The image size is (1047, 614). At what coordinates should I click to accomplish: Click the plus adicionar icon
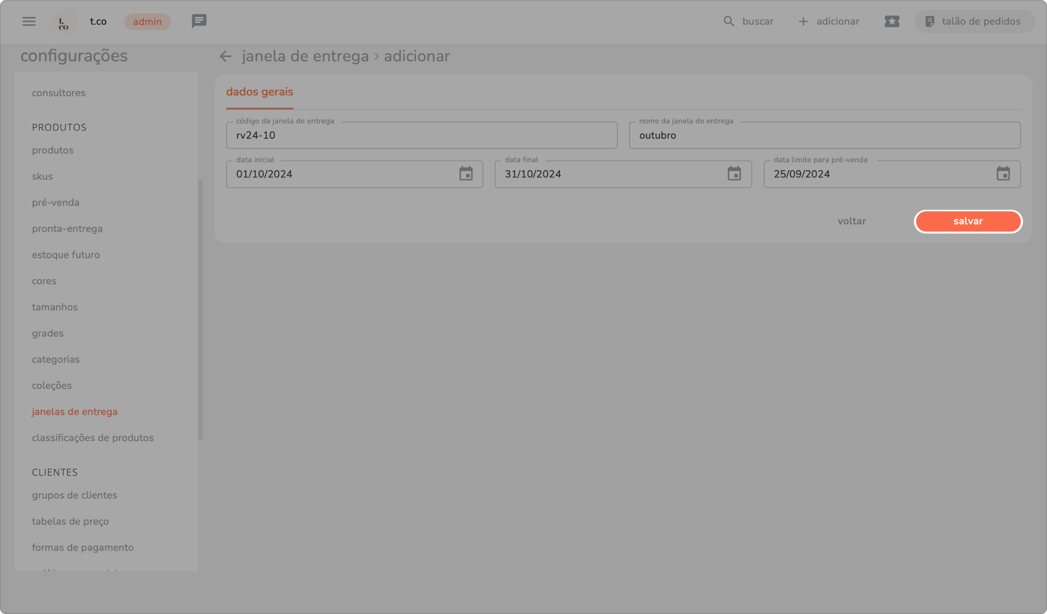click(x=803, y=21)
